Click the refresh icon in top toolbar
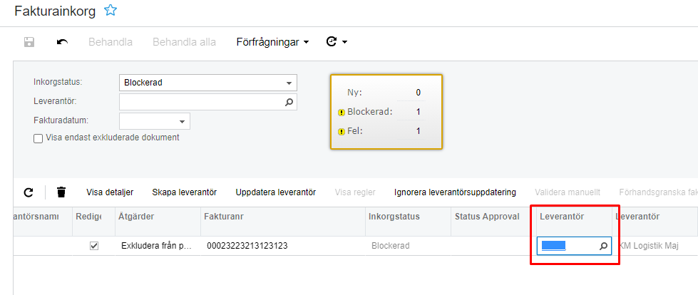Viewport: 698px width, 295px height. tap(331, 42)
